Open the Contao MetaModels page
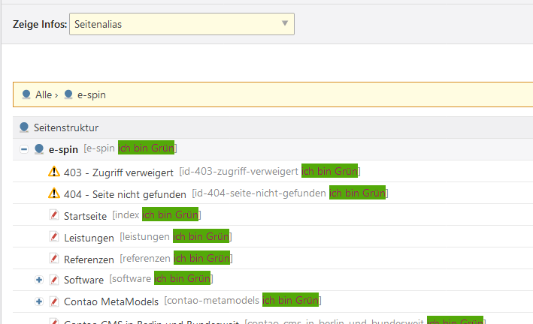Image resolution: width=533 pixels, height=324 pixels. pyautogui.click(x=111, y=301)
